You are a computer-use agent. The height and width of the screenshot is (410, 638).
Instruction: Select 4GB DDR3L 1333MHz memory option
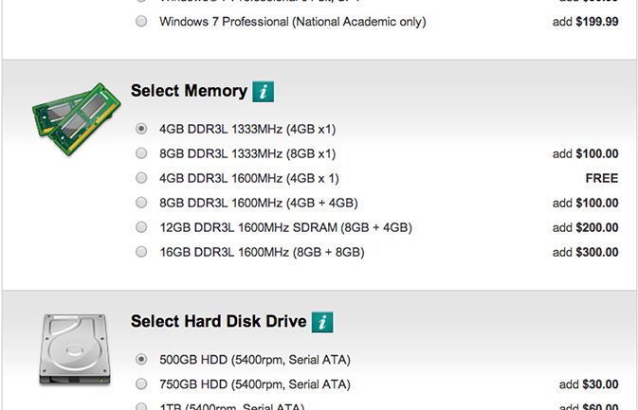click(x=141, y=128)
